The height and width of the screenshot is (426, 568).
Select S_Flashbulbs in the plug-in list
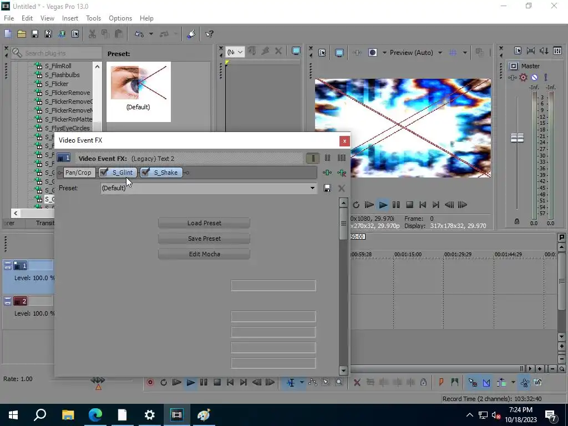point(62,75)
